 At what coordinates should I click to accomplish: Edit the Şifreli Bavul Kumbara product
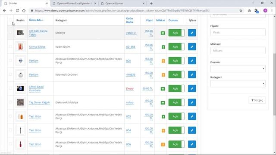tap(192, 88)
